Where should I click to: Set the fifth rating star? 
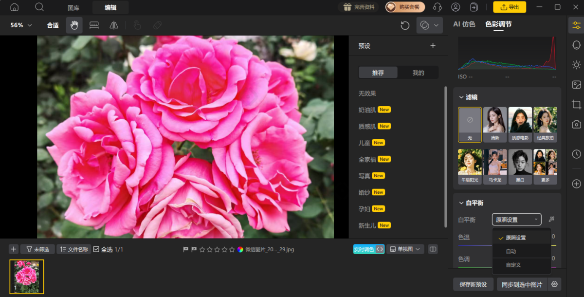click(x=232, y=249)
